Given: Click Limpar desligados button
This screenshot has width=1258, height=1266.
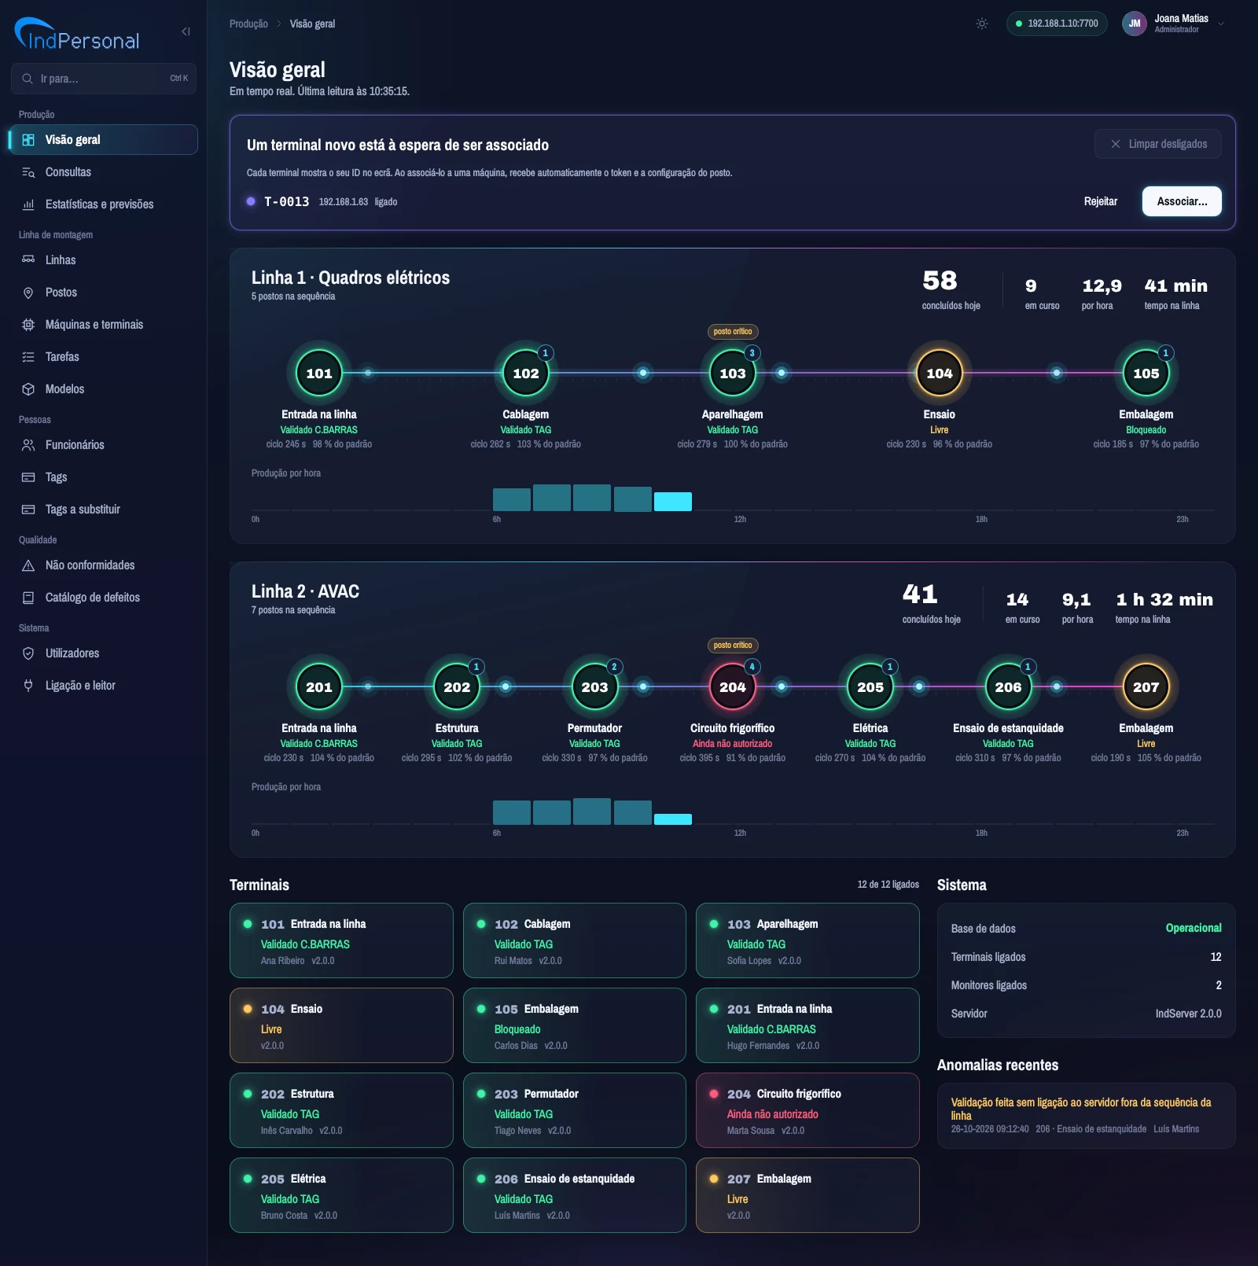Looking at the screenshot, I should (x=1158, y=144).
